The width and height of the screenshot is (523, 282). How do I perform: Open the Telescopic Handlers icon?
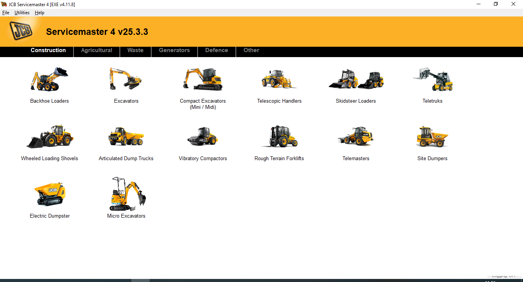pos(279,79)
